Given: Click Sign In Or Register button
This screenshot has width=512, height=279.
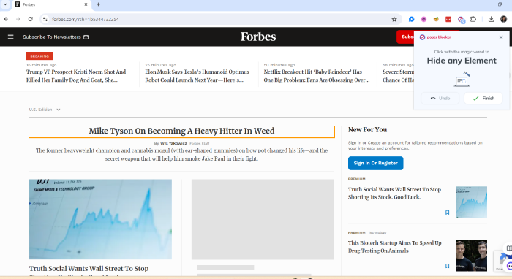Looking at the screenshot, I should 375,163.
